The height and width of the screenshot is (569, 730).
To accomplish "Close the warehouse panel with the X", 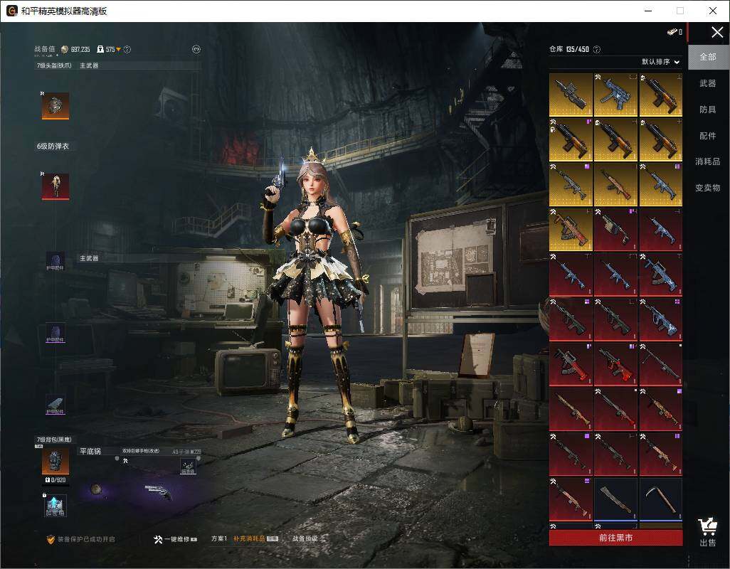I will pos(717,32).
